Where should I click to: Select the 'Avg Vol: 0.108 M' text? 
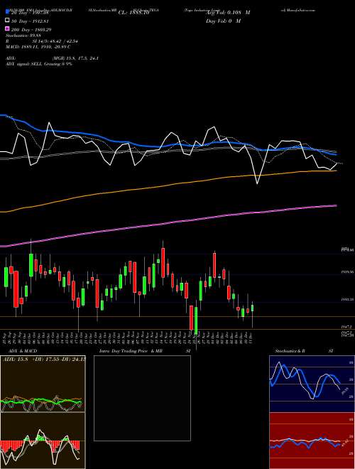pyautogui.click(x=228, y=13)
